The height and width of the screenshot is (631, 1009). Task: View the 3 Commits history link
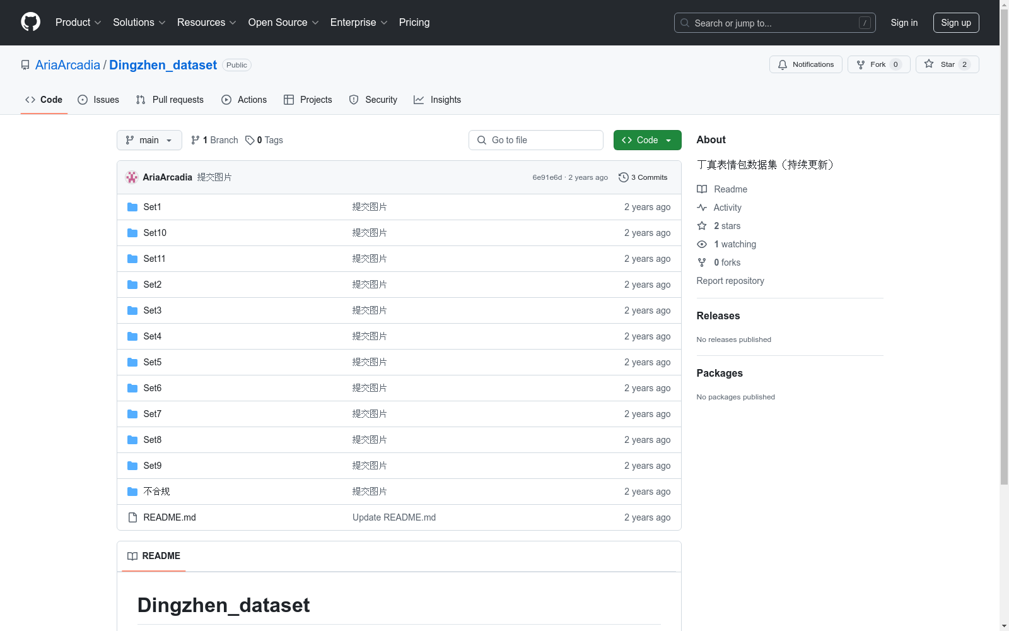point(643,177)
